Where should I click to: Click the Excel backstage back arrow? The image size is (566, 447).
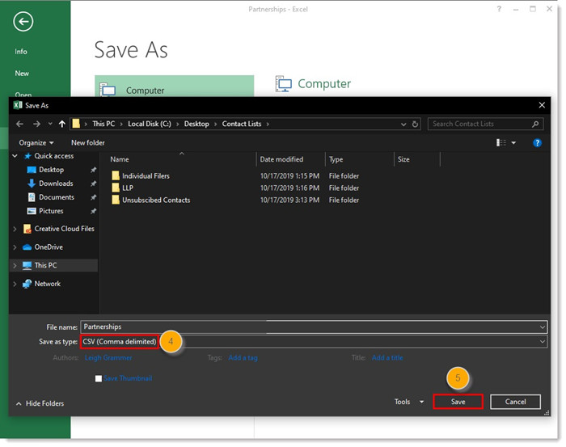[23, 22]
